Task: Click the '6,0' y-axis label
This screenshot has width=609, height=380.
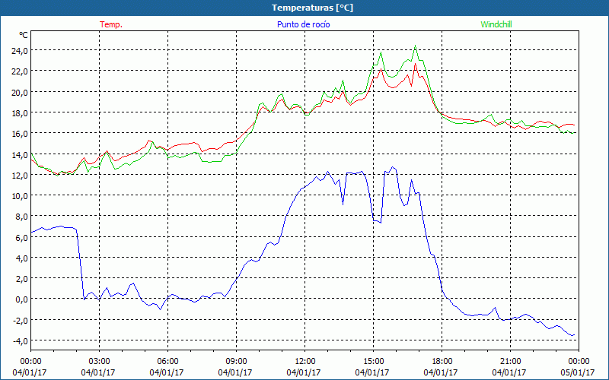Action: tap(22, 237)
